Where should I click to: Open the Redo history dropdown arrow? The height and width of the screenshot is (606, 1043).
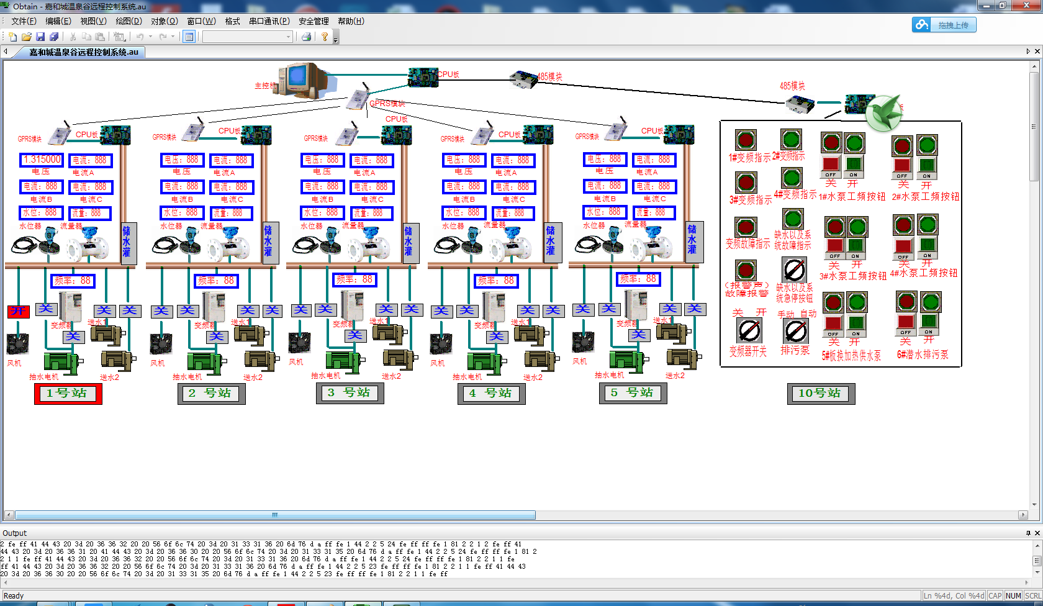tap(173, 37)
